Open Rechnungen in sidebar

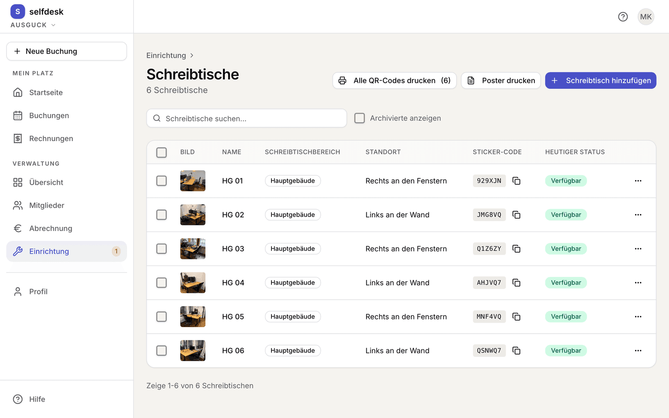66,138
